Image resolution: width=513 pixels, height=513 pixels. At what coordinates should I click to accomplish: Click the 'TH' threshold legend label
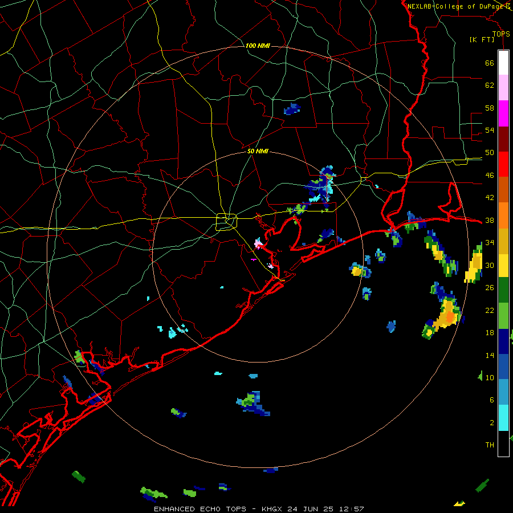point(490,445)
